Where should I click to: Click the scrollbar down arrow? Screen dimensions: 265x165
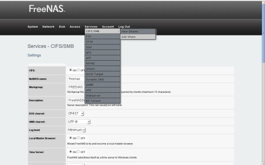[x=263, y=163]
